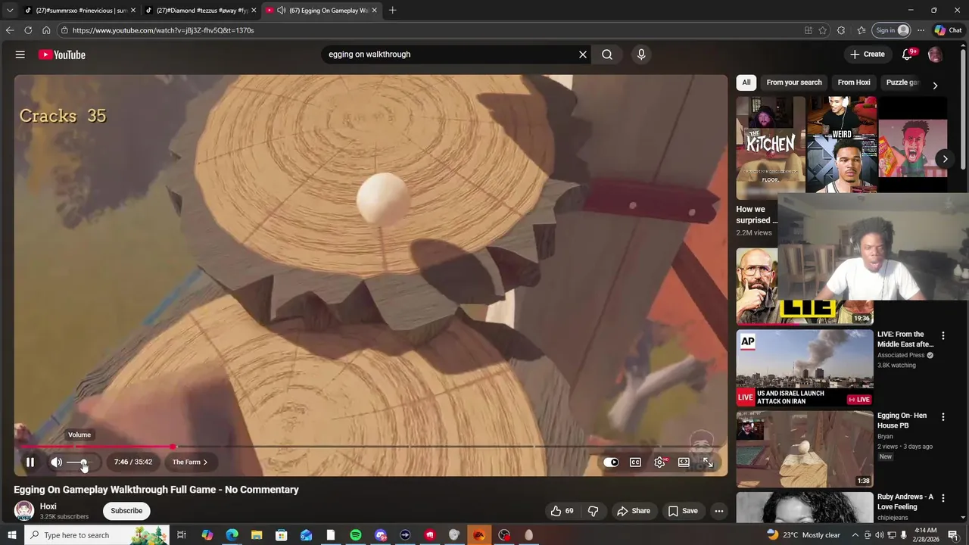Screen dimensions: 969x545
Task: Seek on the video progress bar
Action: click(370, 447)
